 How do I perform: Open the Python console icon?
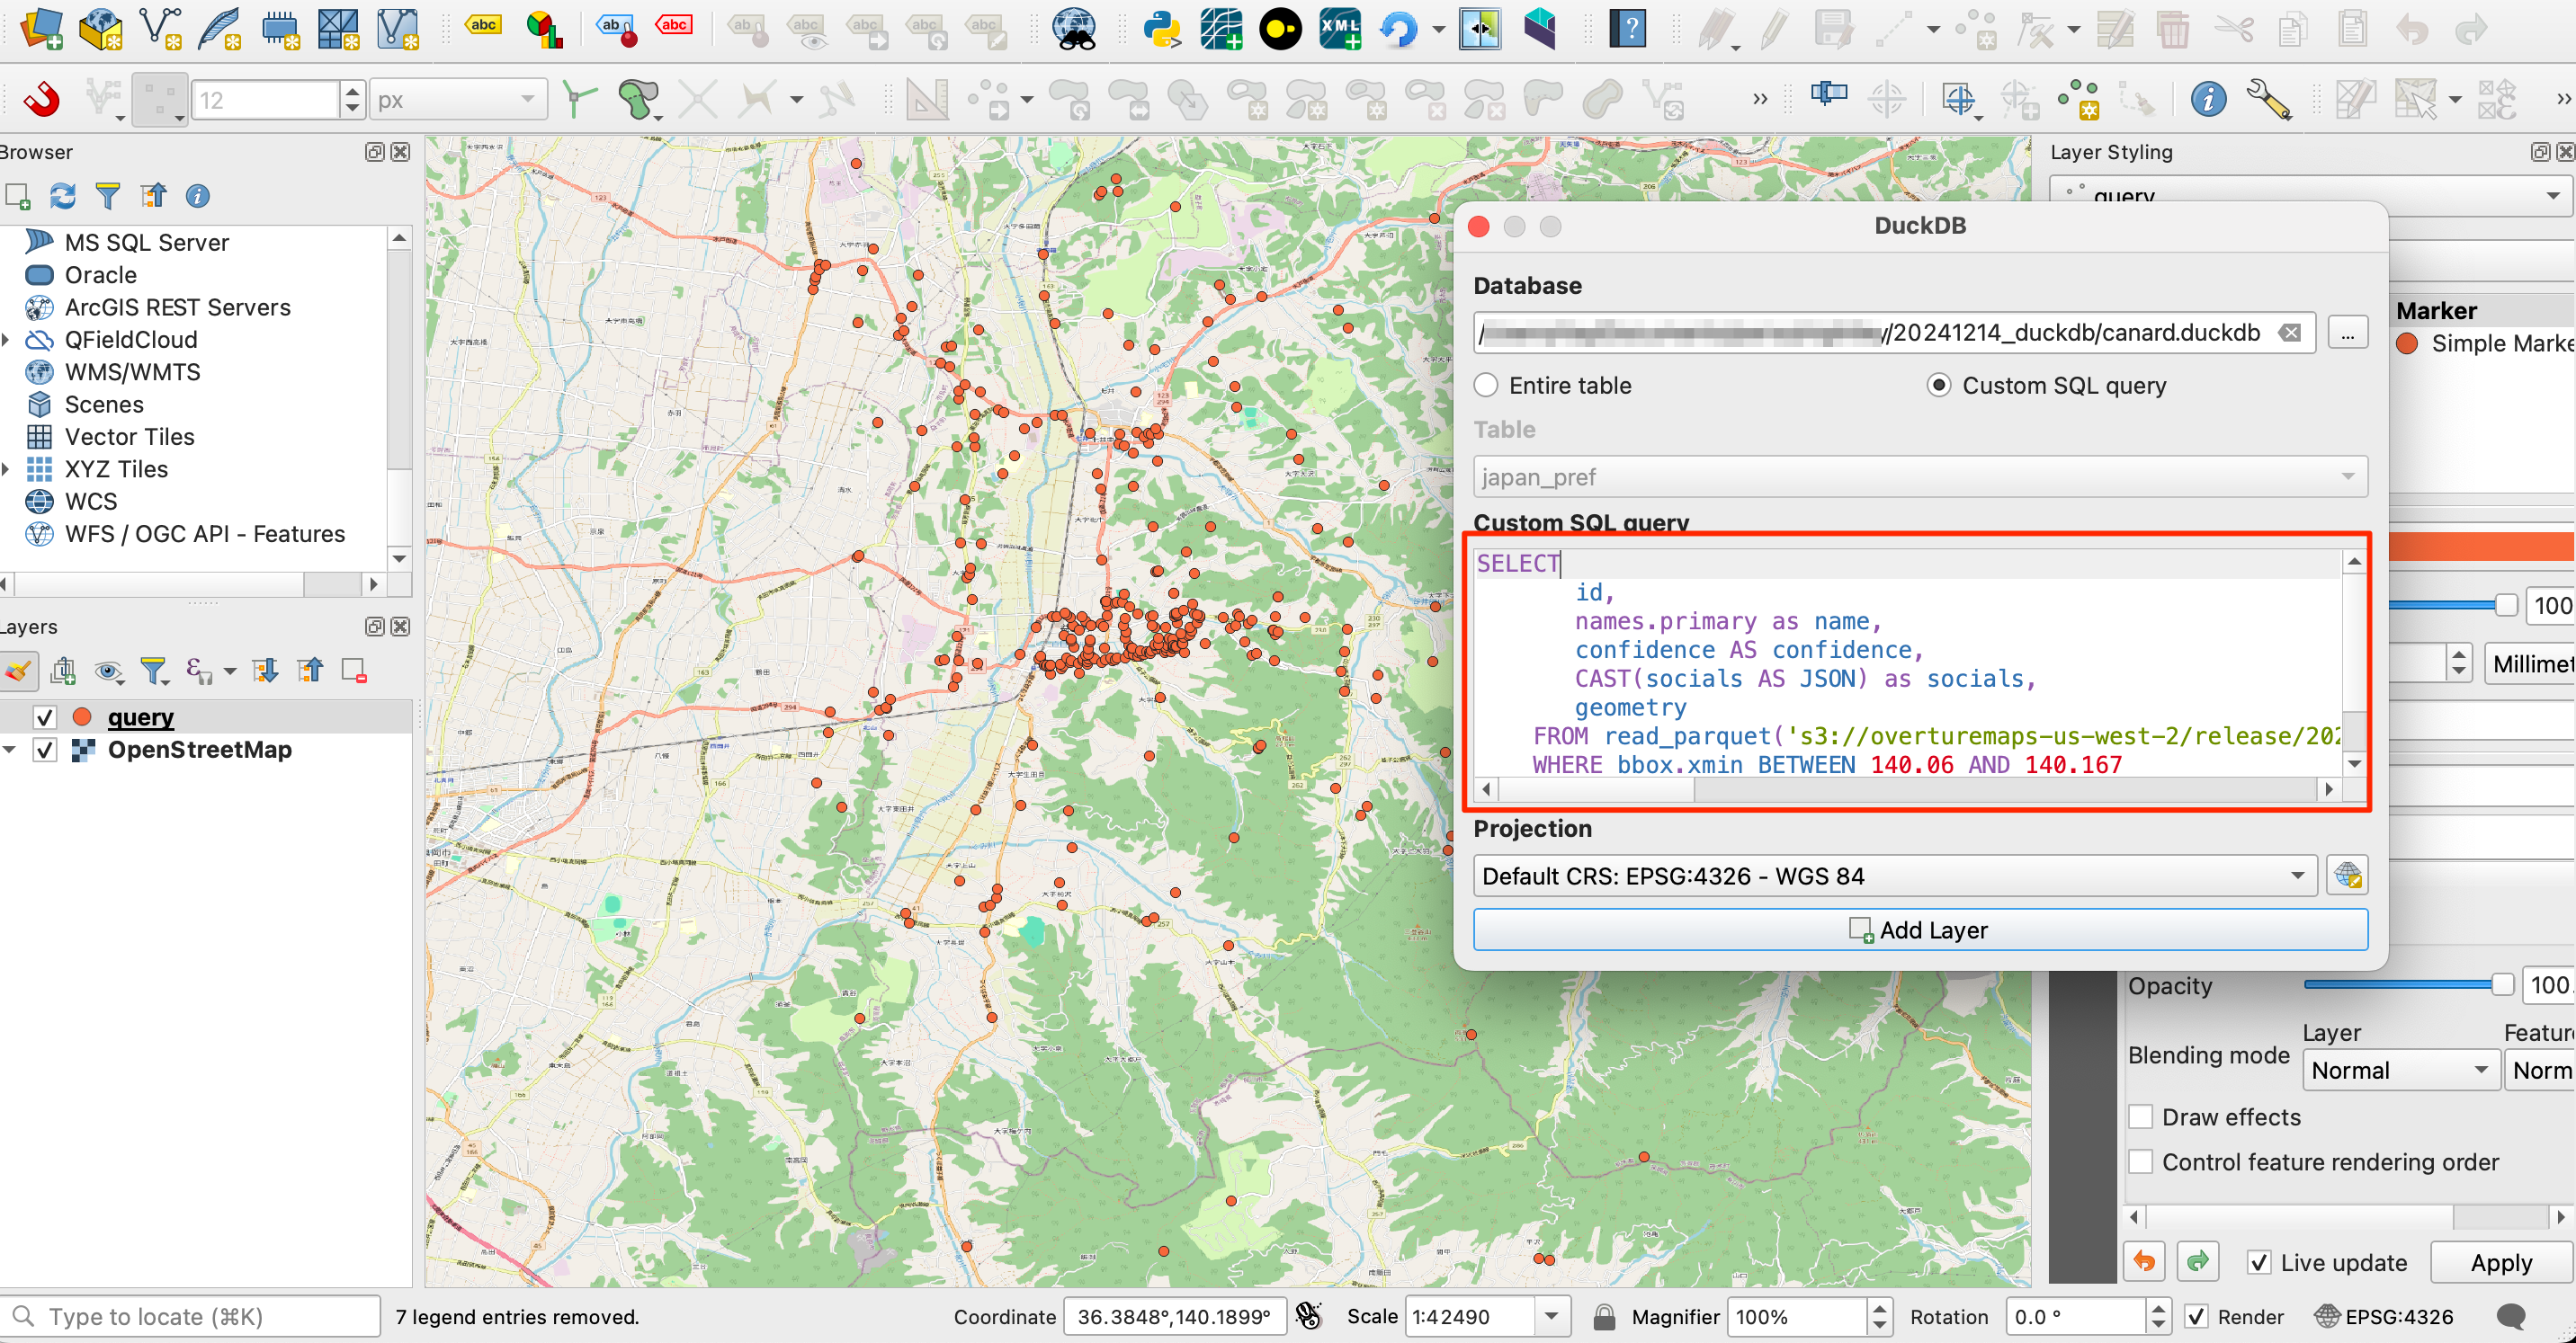click(x=1162, y=29)
